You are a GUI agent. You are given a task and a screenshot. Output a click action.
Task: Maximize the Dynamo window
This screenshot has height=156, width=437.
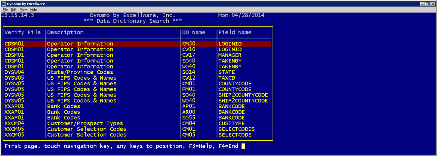[427, 3]
